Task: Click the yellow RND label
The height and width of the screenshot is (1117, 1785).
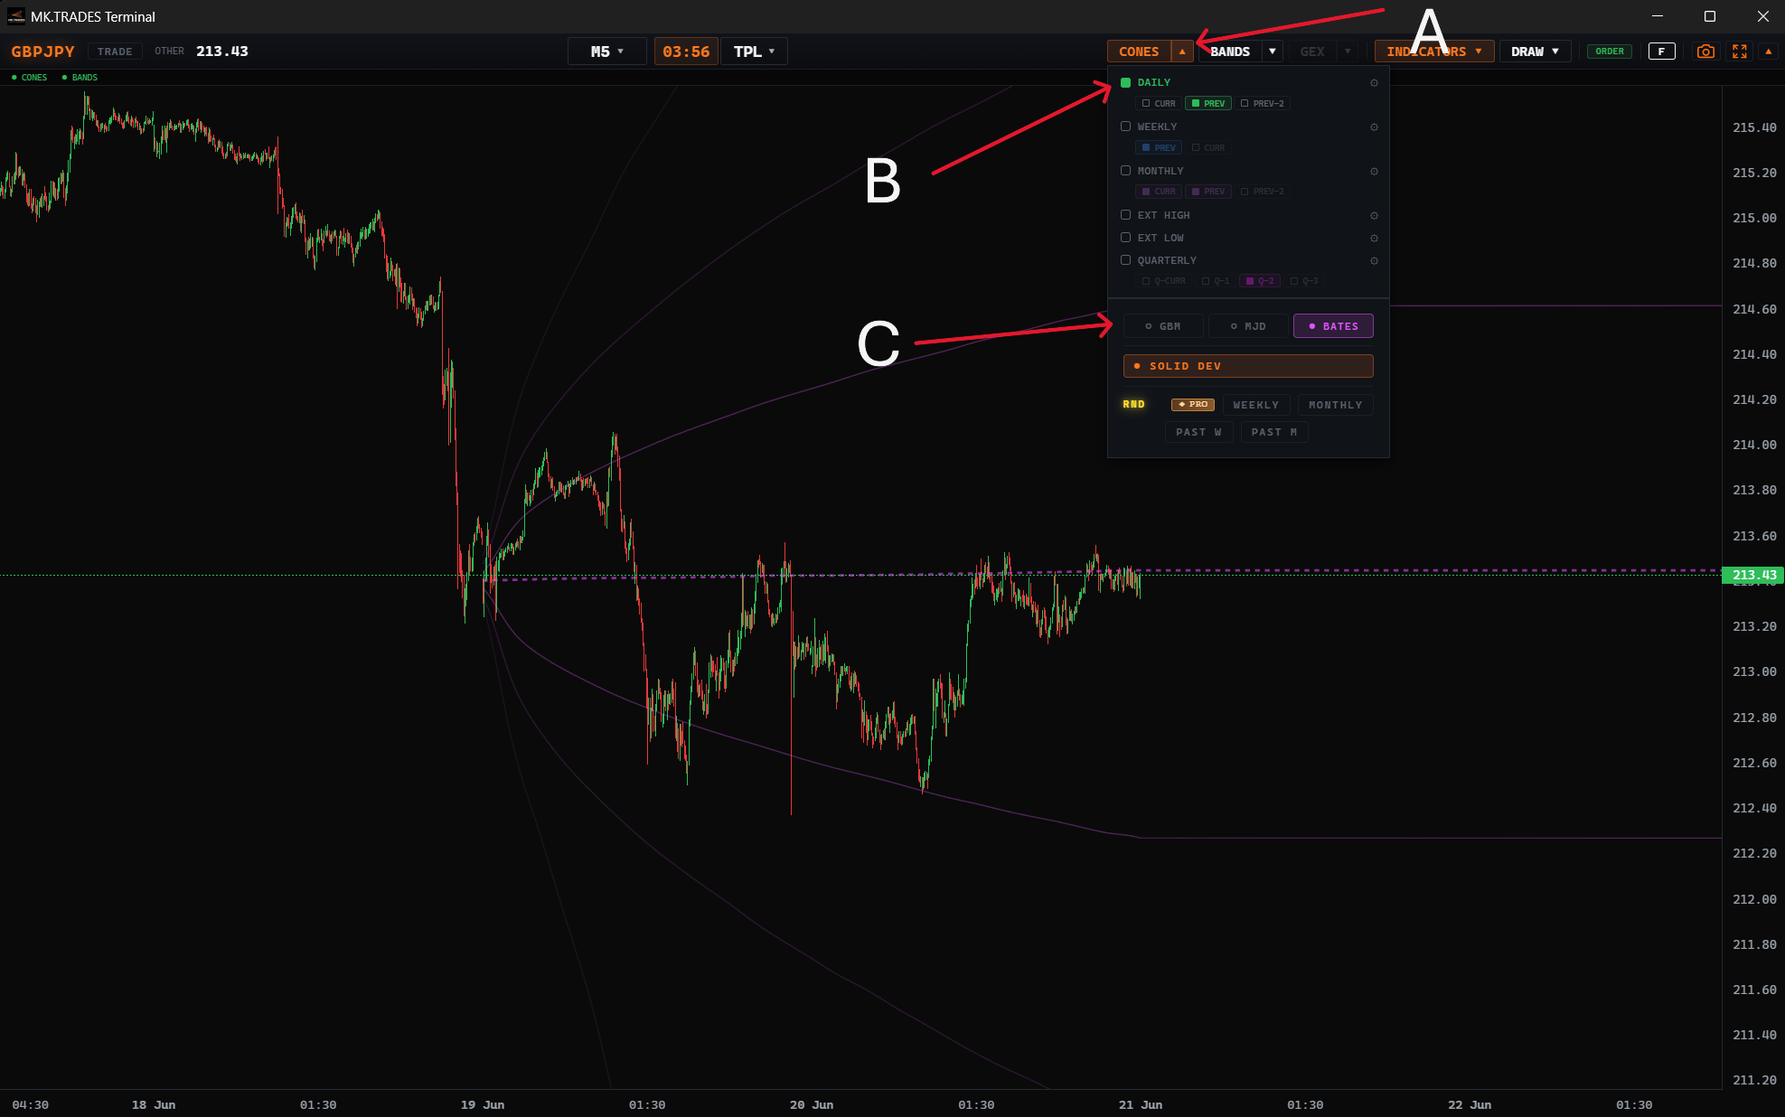Action: 1133,405
